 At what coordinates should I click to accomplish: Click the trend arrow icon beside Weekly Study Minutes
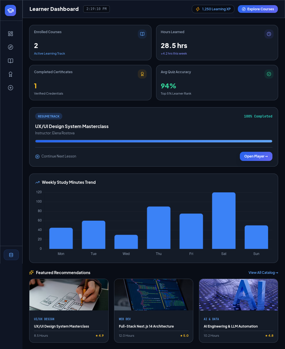click(x=37, y=182)
